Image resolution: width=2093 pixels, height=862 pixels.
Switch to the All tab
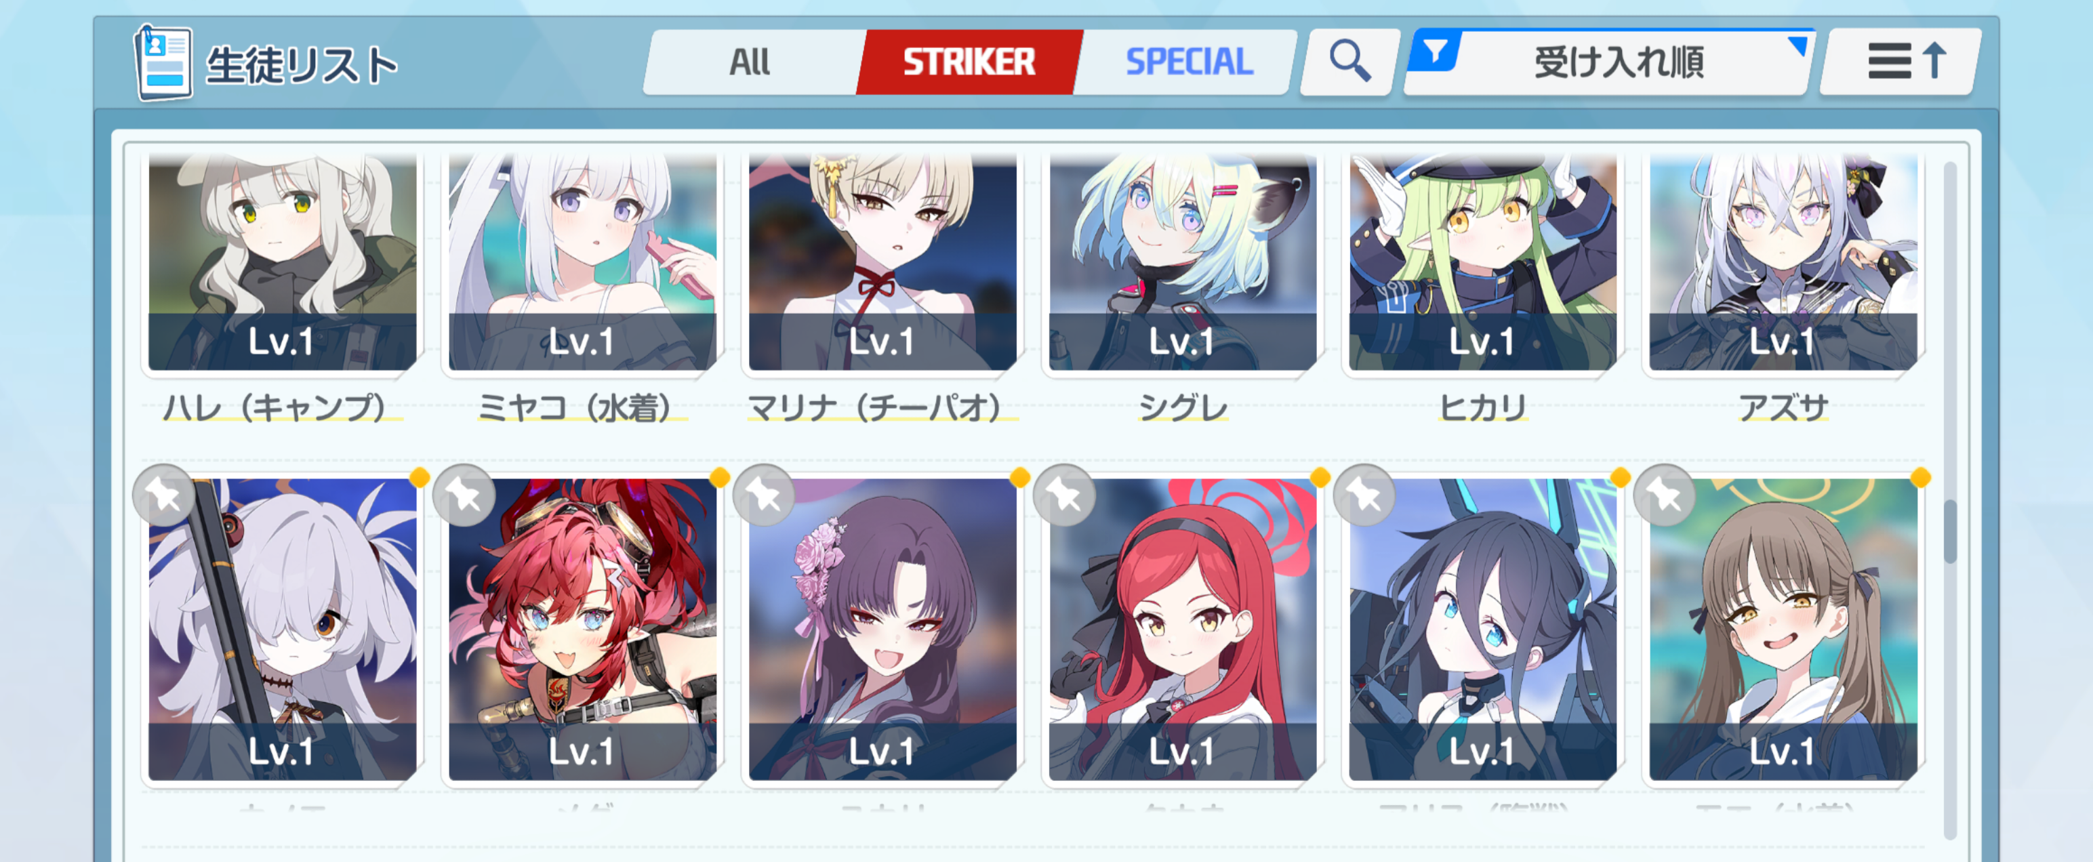coord(749,62)
